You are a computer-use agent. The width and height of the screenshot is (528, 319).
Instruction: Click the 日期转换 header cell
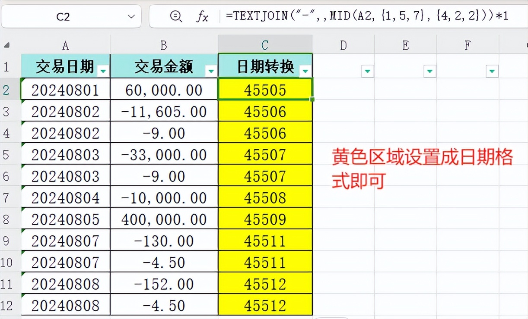pyautogui.click(x=265, y=66)
